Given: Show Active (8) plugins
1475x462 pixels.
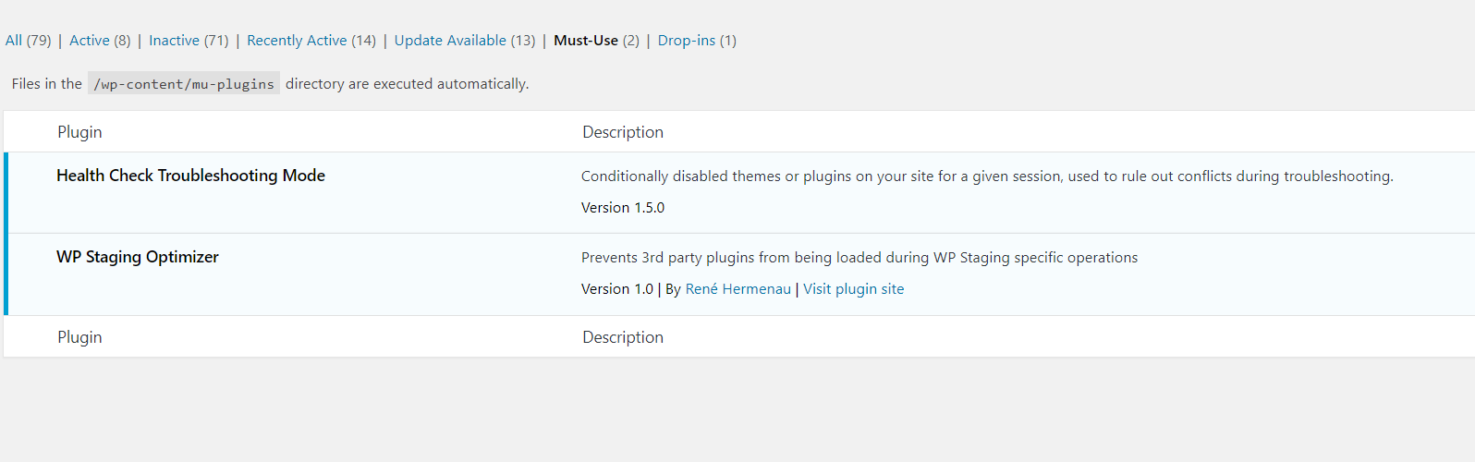Looking at the screenshot, I should 100,41.
